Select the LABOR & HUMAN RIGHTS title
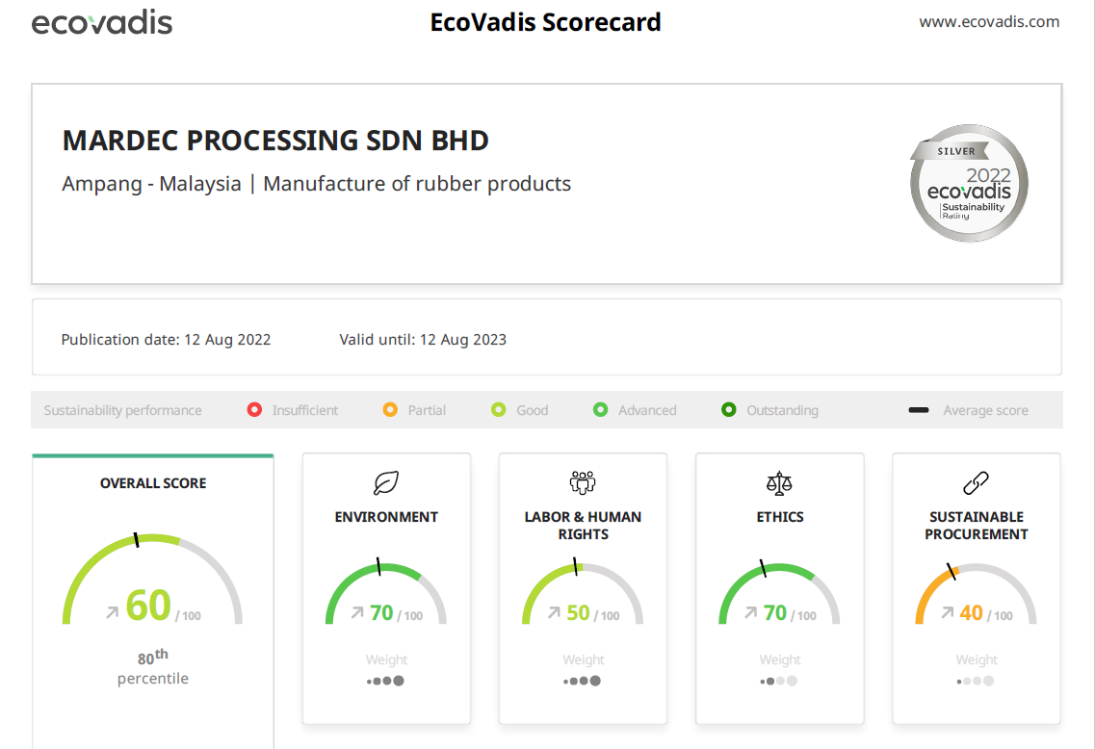 click(583, 525)
